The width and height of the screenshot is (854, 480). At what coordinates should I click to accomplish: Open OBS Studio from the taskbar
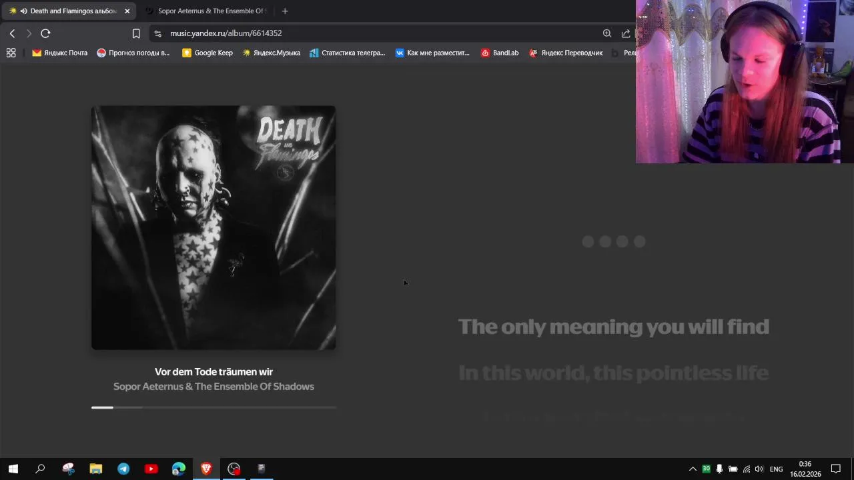(234, 469)
